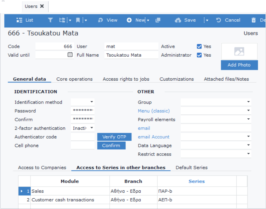Click the bookmark icon in toolbar

[x=78, y=20]
